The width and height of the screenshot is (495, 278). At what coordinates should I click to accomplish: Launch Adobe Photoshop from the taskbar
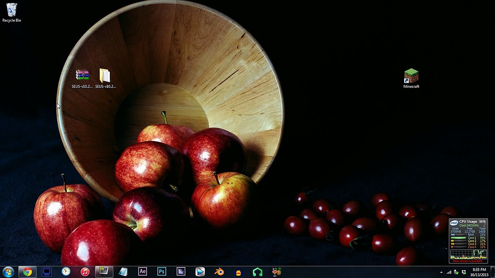click(x=162, y=272)
